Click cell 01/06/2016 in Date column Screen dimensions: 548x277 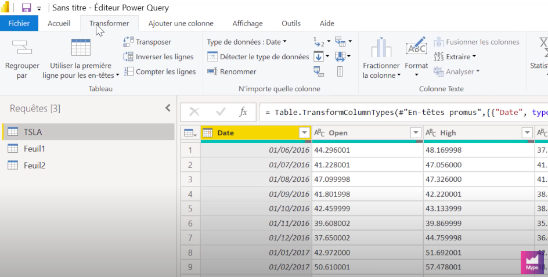pos(256,150)
